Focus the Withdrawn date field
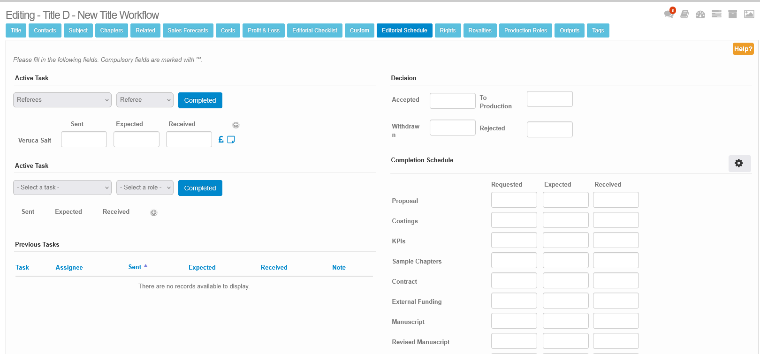Viewport: 760px width, 354px height. click(453, 128)
